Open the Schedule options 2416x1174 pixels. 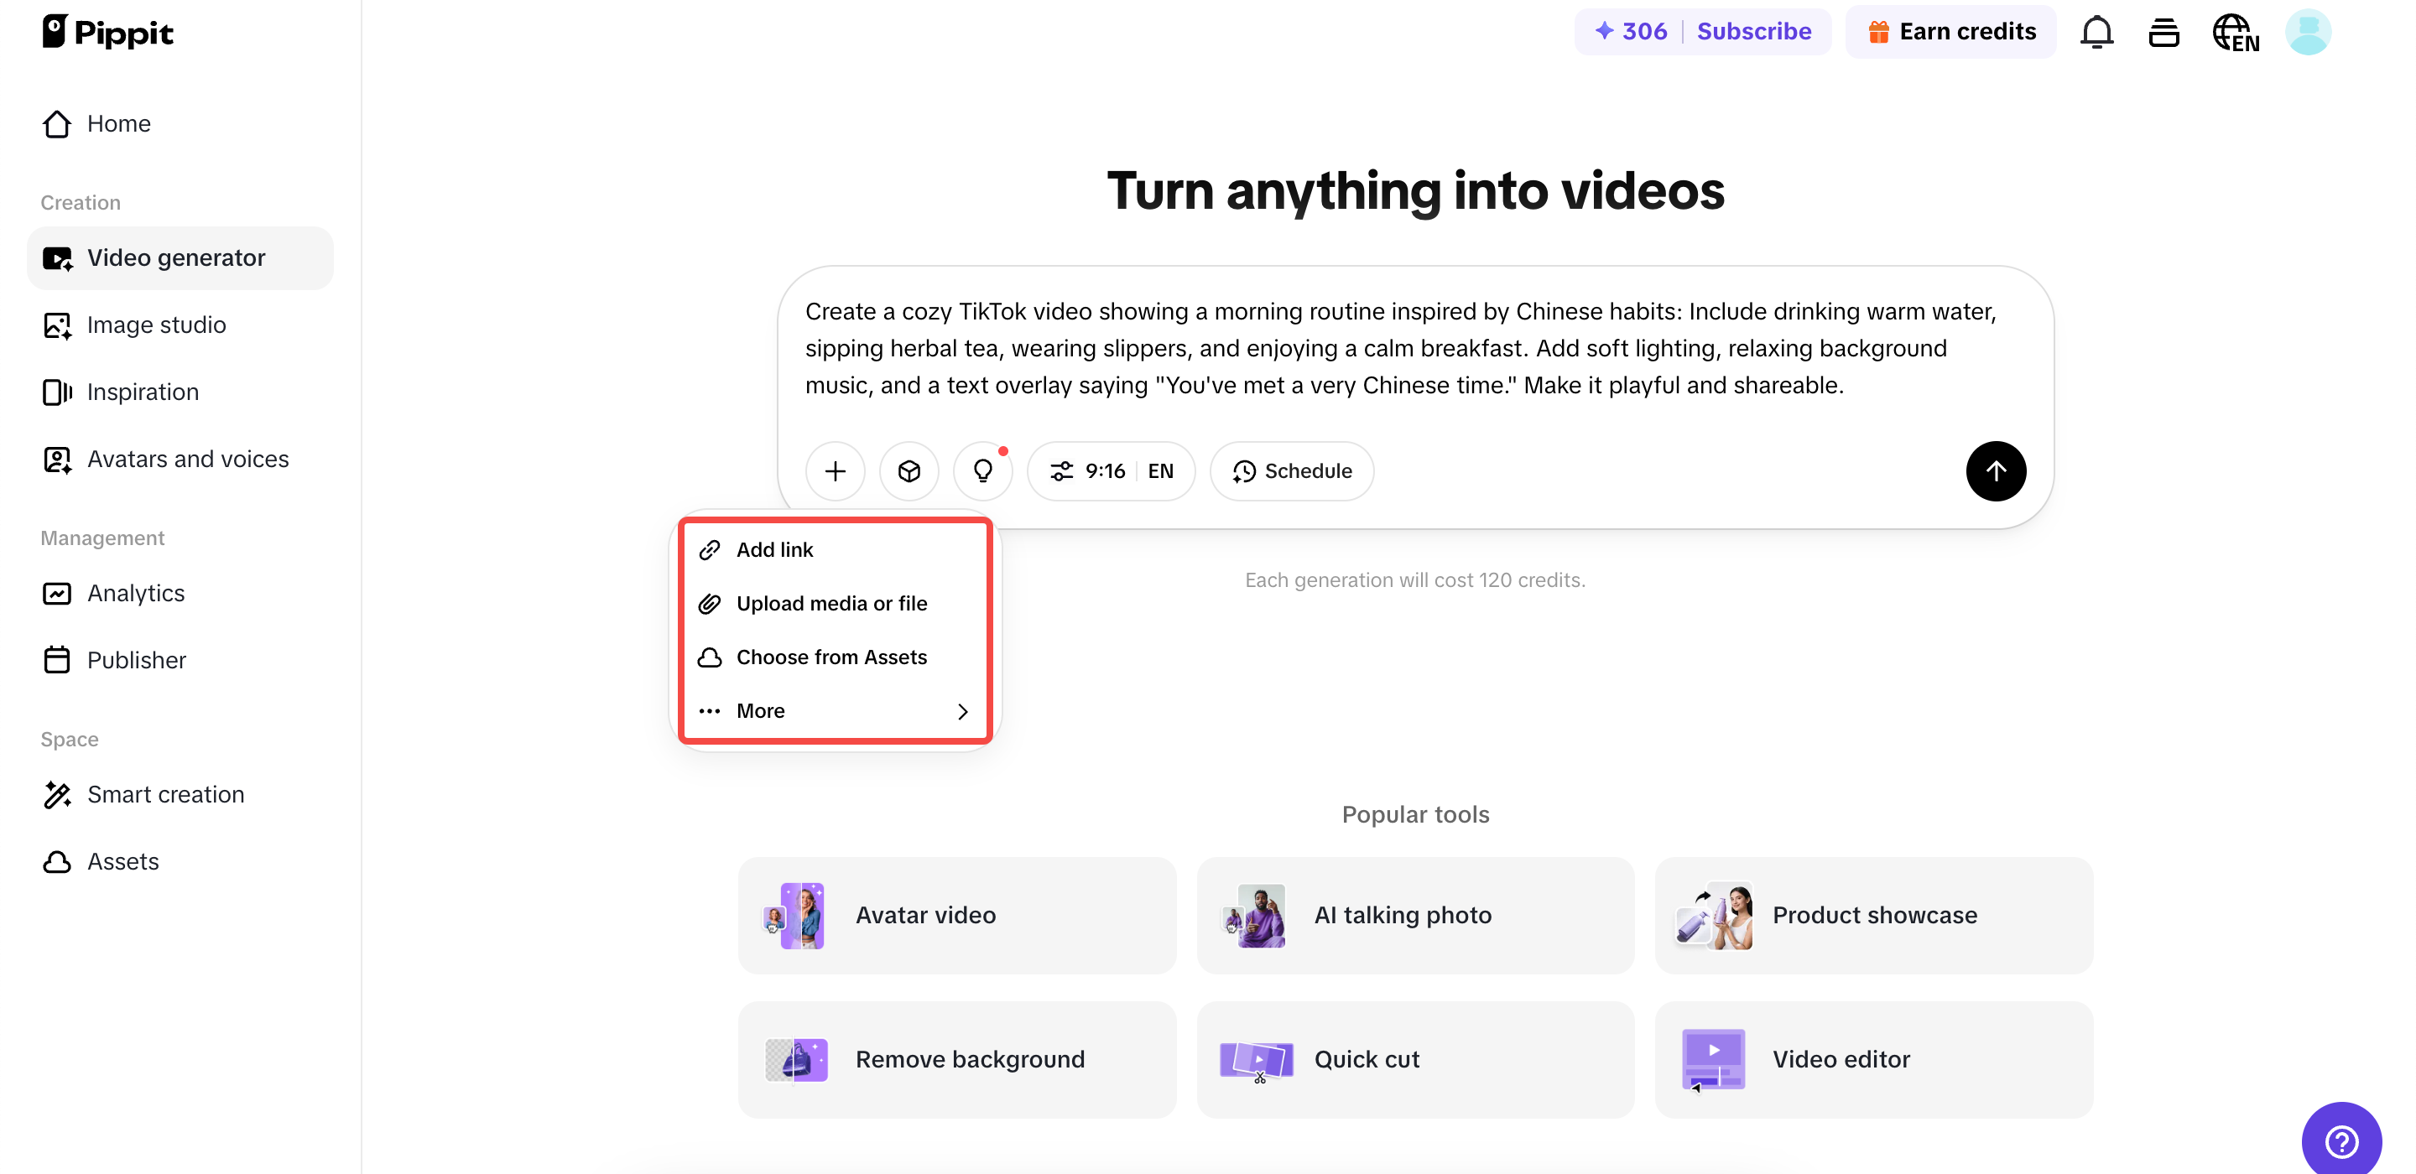point(1292,470)
